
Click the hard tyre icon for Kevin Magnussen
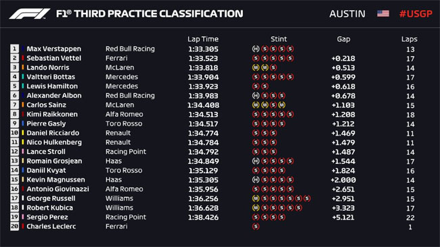point(256,180)
